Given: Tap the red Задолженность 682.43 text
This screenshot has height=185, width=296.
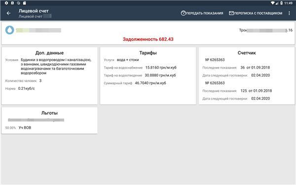Looking at the screenshot, I should pyautogui.click(x=148, y=39).
